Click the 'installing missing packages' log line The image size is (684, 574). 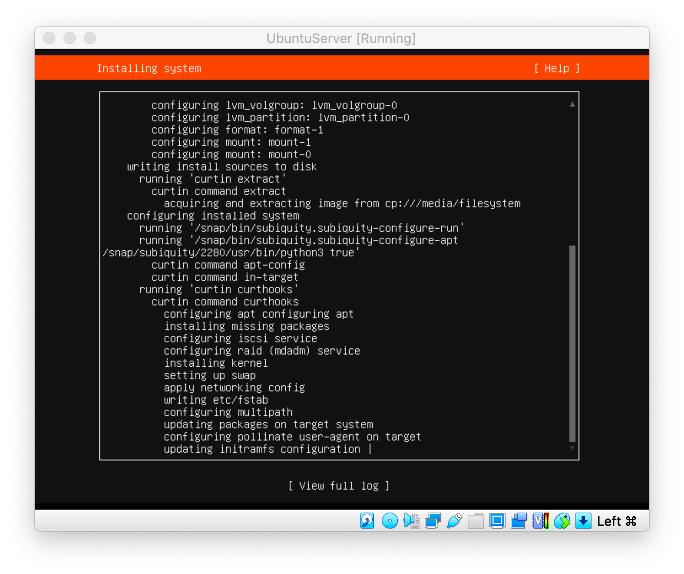pos(247,326)
